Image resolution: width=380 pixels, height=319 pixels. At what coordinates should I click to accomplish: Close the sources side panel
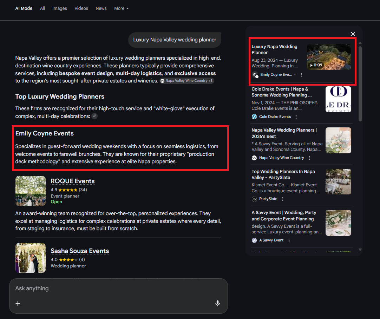353,34
